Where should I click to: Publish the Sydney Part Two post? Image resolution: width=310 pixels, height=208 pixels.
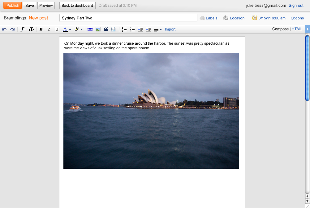point(12,5)
